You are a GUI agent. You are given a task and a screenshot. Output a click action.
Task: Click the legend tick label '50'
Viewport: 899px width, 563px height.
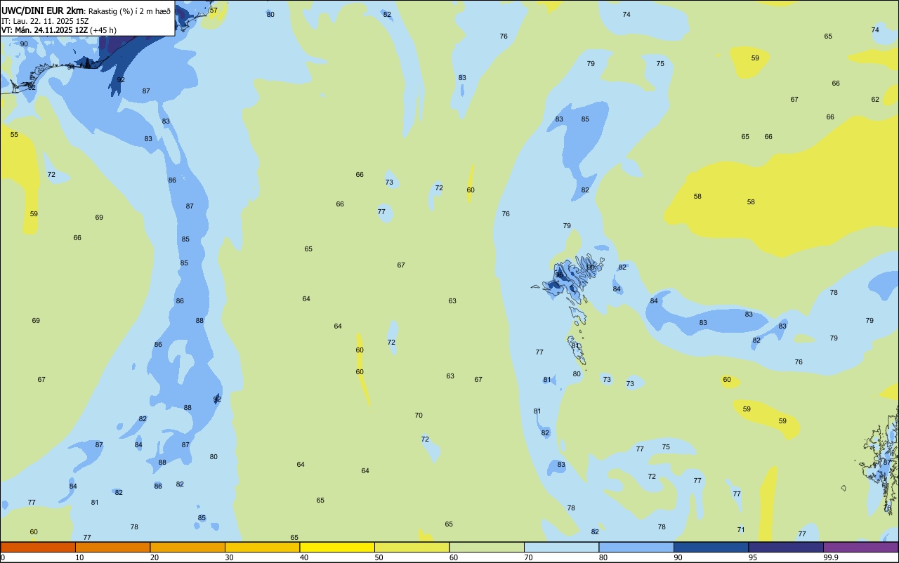(379, 557)
